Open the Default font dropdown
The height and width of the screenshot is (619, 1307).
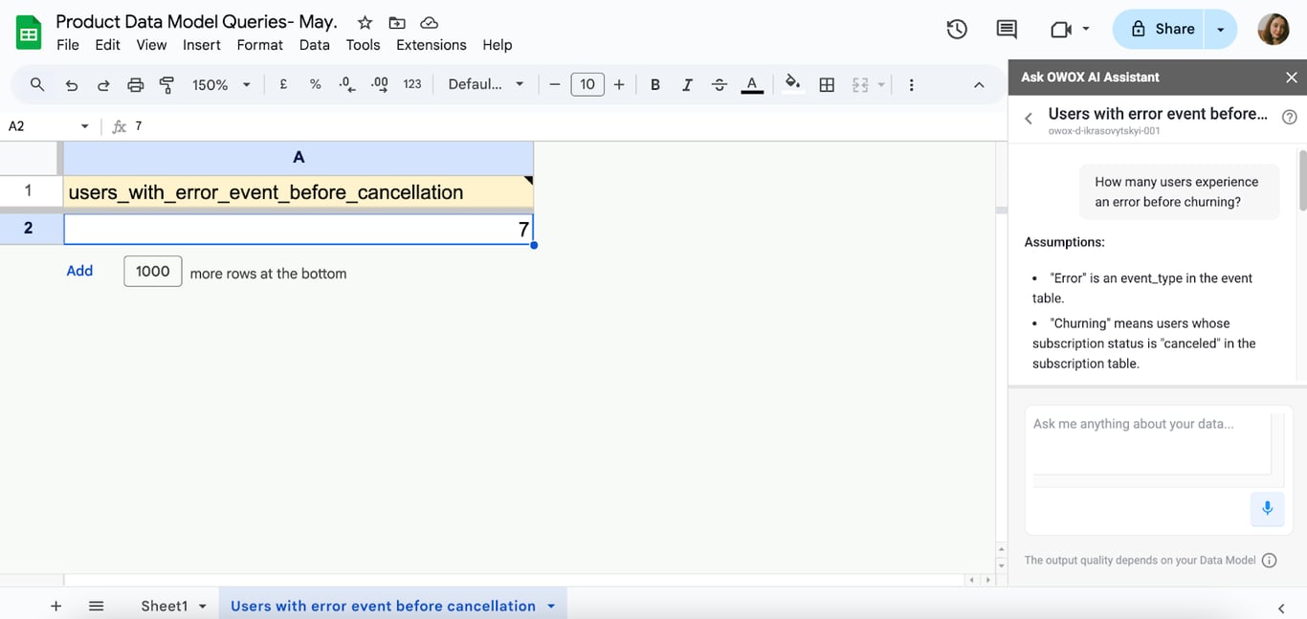coord(486,84)
